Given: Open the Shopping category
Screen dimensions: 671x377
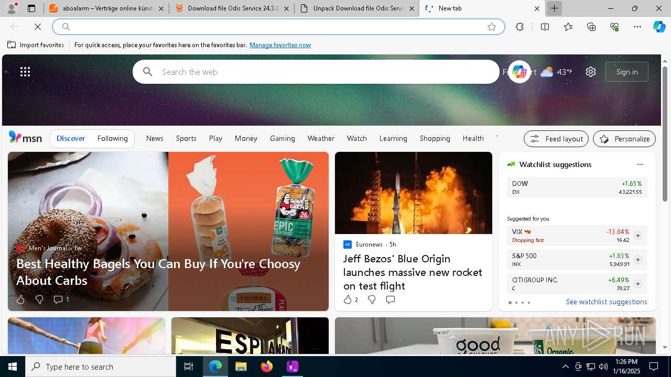Looking at the screenshot, I should click(x=435, y=138).
